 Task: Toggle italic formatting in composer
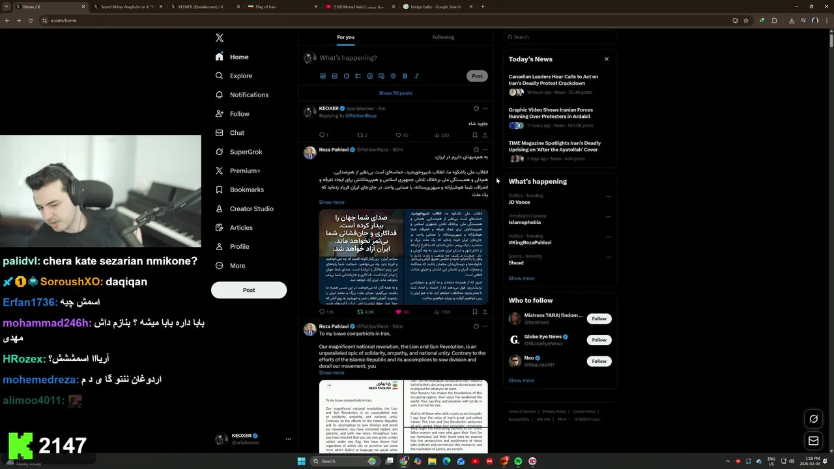click(x=416, y=76)
